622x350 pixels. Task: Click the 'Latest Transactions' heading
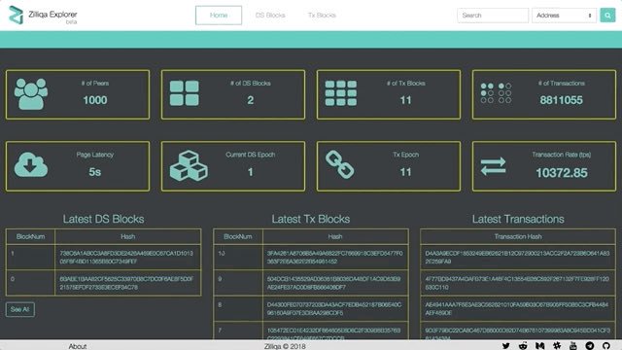click(518, 219)
